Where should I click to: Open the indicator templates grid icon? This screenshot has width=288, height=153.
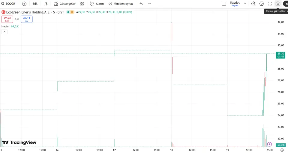(82, 4)
